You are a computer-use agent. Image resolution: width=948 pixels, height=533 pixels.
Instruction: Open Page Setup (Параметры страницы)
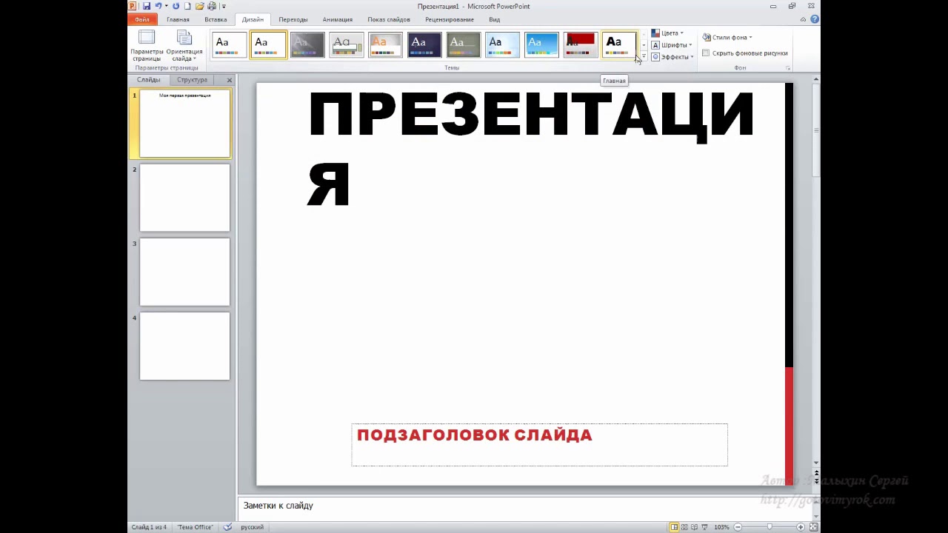click(x=147, y=46)
